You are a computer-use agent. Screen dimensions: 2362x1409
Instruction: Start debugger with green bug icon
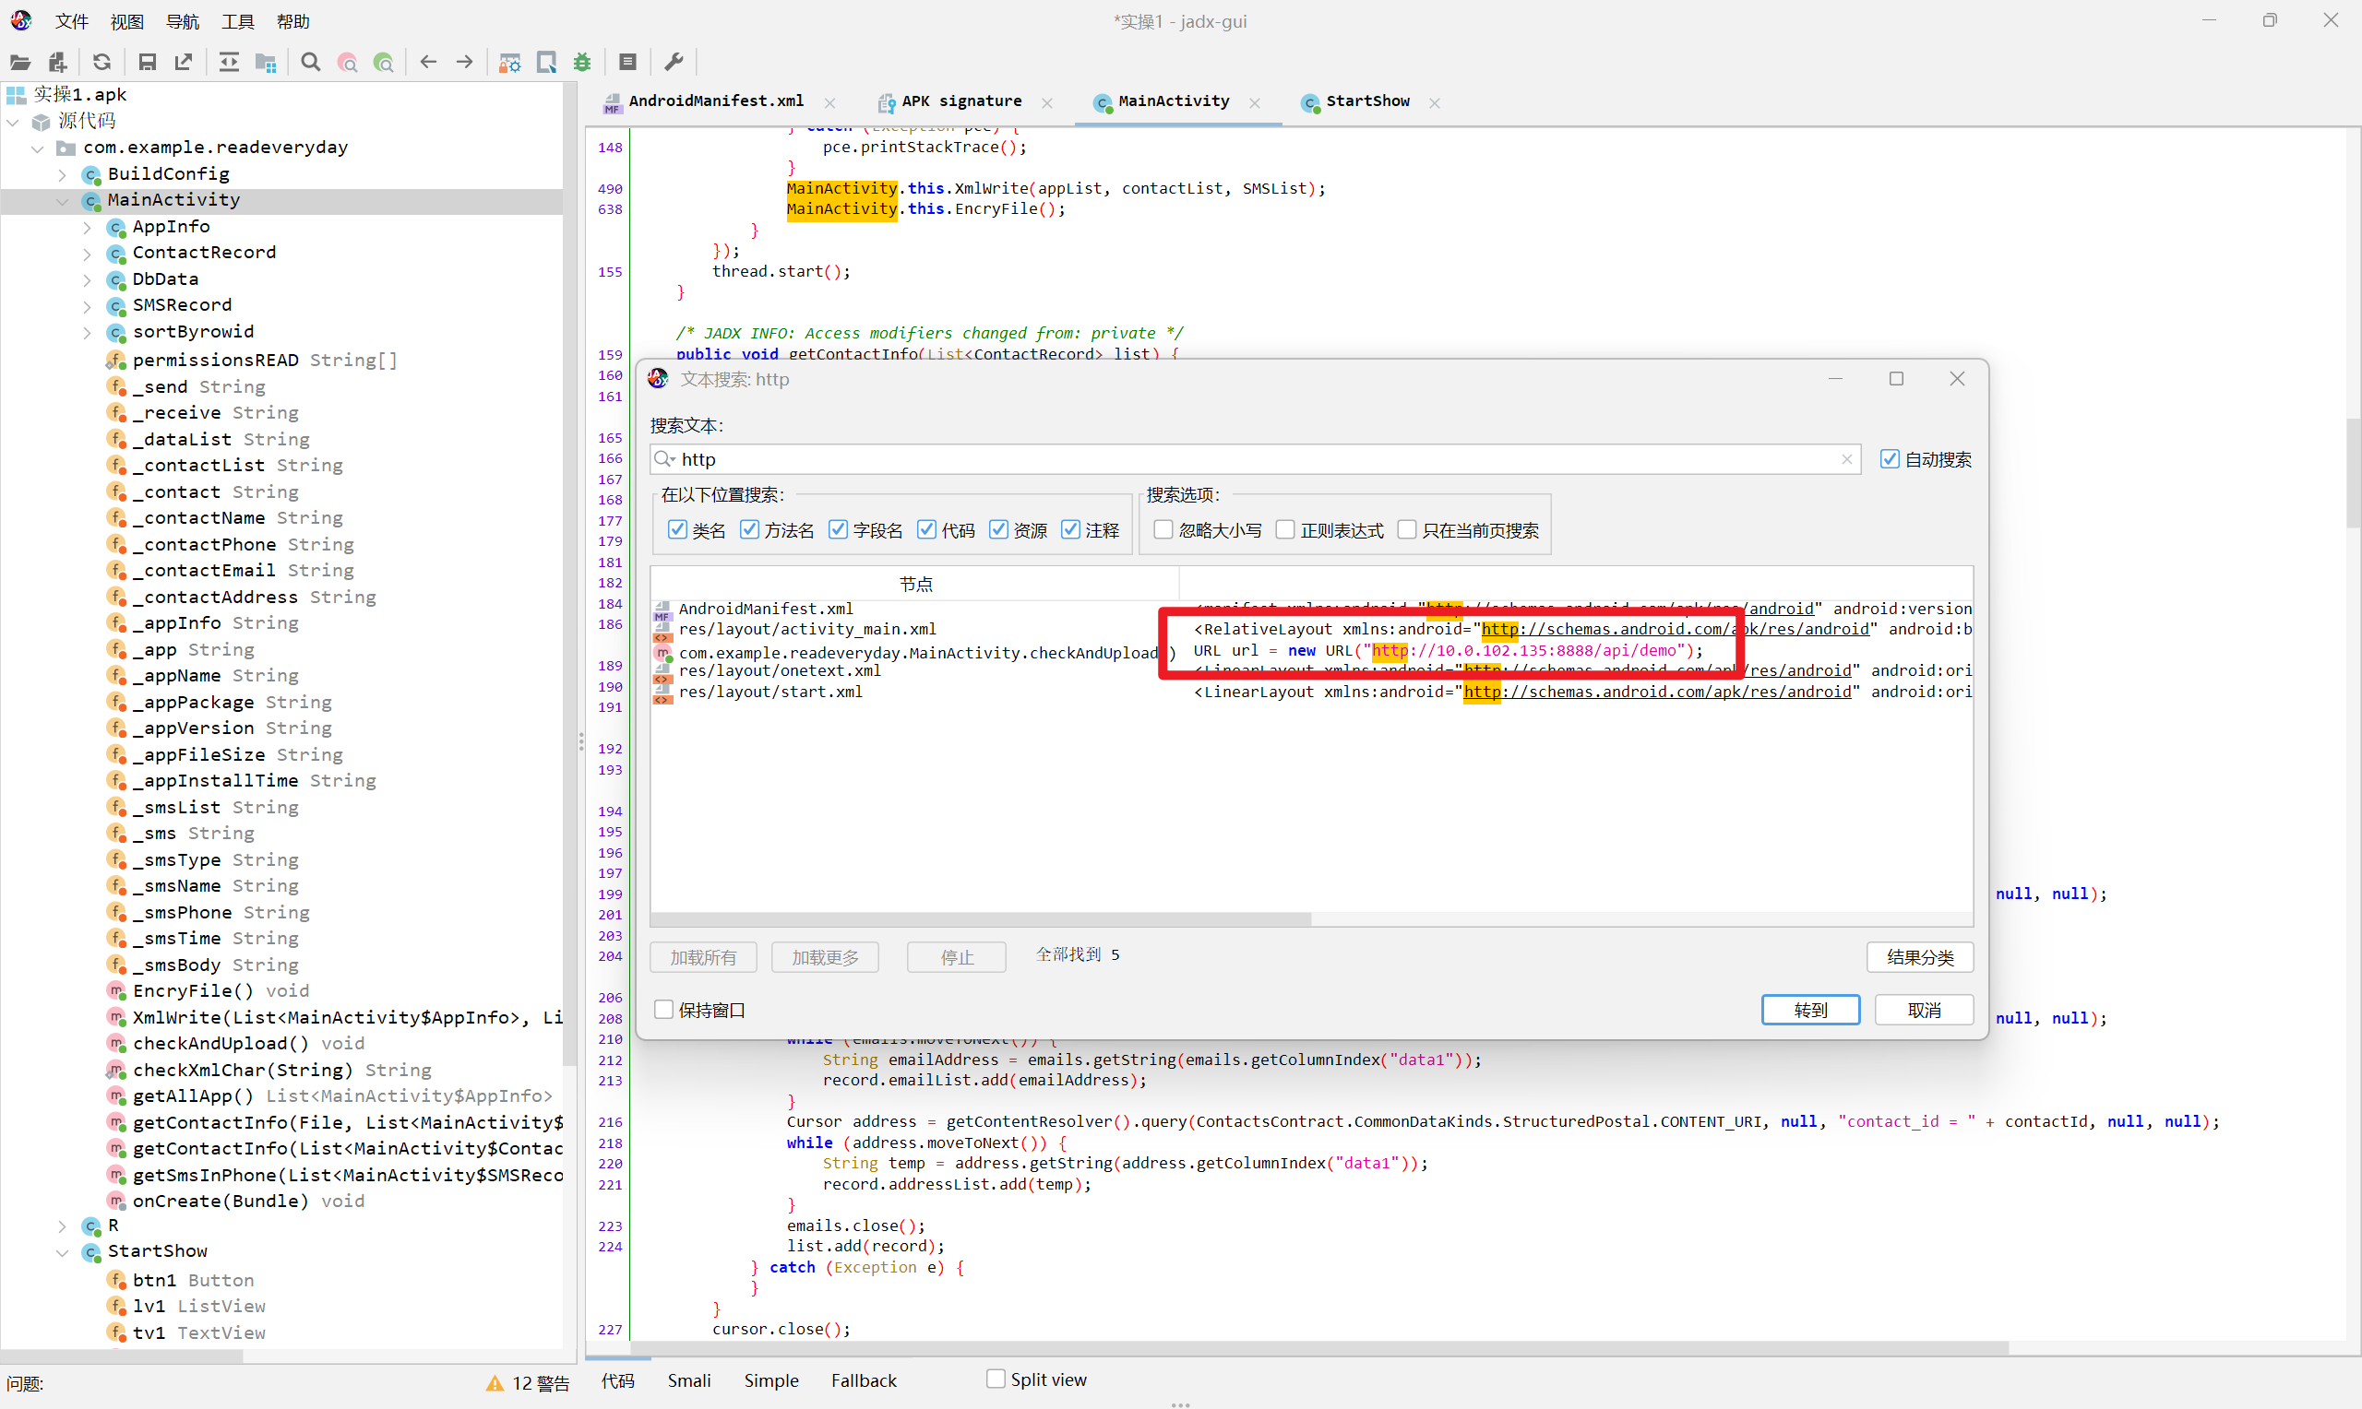coord(582,63)
